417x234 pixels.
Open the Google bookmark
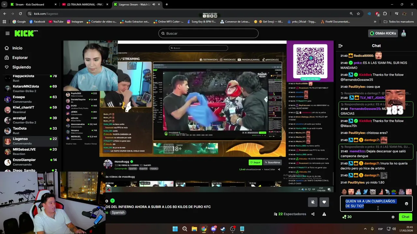coord(19,22)
